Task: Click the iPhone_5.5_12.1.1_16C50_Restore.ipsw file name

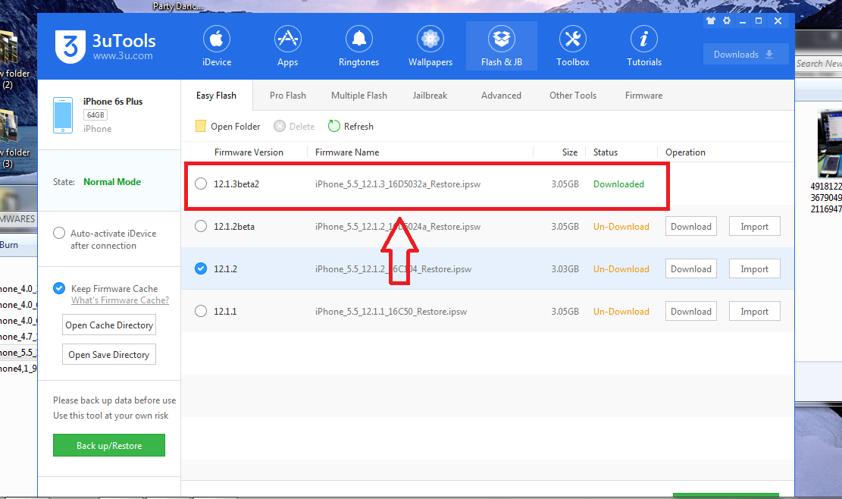Action: 391,311
